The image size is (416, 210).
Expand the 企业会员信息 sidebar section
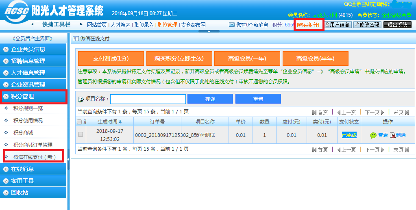(x=33, y=50)
